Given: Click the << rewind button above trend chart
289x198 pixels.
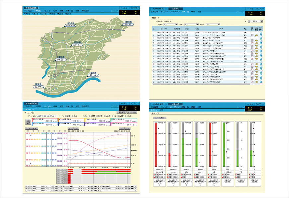Looking at the screenshot, I should (x=71, y=128).
